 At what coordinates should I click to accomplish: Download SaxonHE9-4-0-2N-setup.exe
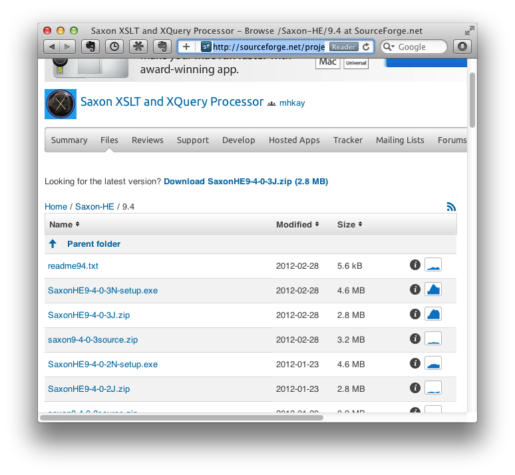click(103, 365)
